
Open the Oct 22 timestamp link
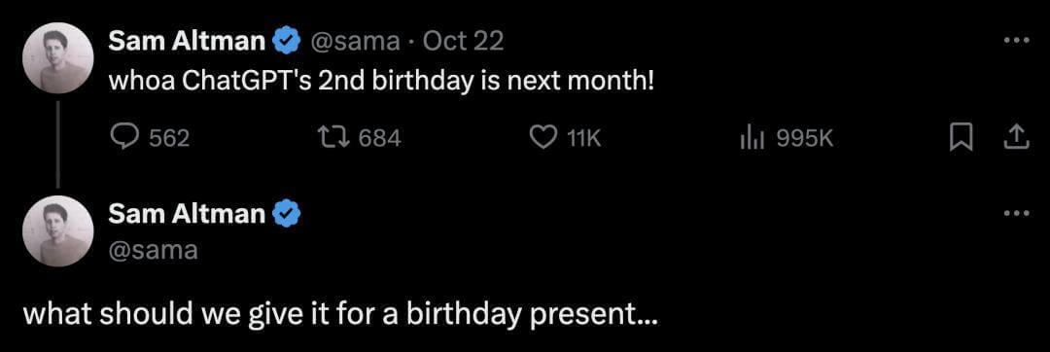pos(464,42)
